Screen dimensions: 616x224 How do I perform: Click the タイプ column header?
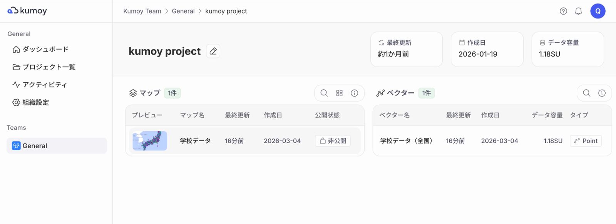[x=579, y=115]
